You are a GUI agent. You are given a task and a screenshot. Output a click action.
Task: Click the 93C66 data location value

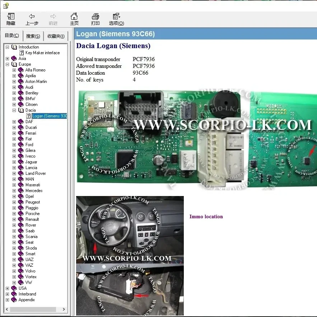click(x=140, y=73)
